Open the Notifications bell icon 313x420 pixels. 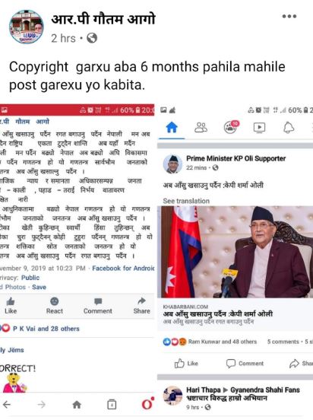[289, 128]
